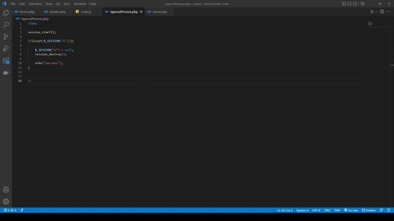The width and height of the screenshot is (394, 221).
Task: Click the feedback icon in status bar
Action: (381, 210)
